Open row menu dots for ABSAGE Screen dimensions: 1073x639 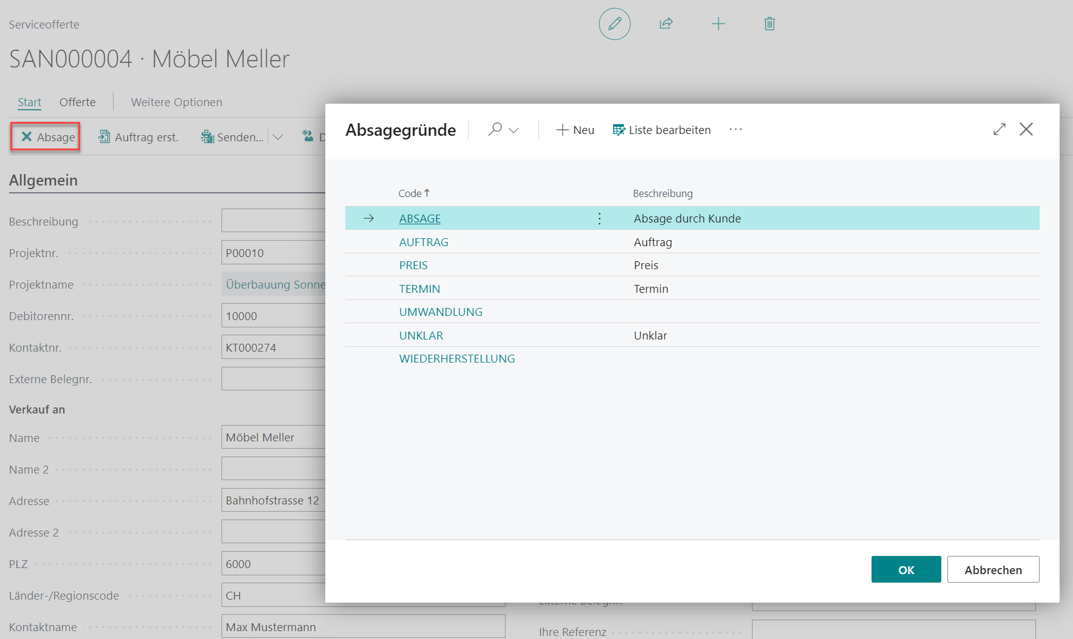click(x=599, y=218)
